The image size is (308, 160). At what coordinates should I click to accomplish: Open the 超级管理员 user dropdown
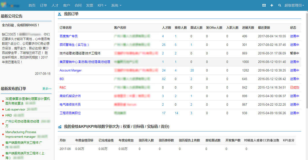click(294, 5)
